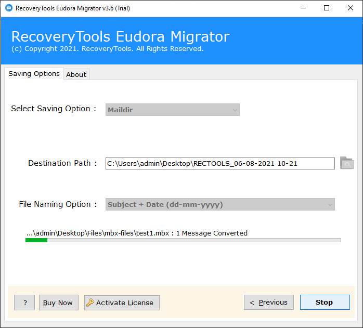363x328 pixels.
Task: Click the green conversion progress bar
Action: pos(183,240)
